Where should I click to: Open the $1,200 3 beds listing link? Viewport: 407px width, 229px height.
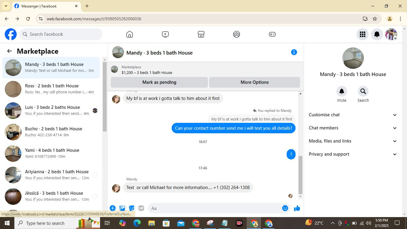click(x=147, y=72)
